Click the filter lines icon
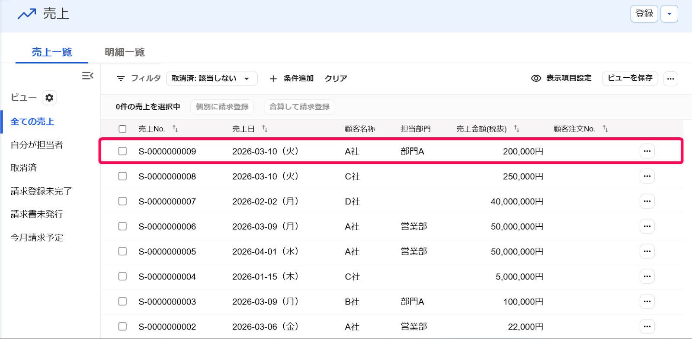692x339 pixels. click(x=121, y=78)
